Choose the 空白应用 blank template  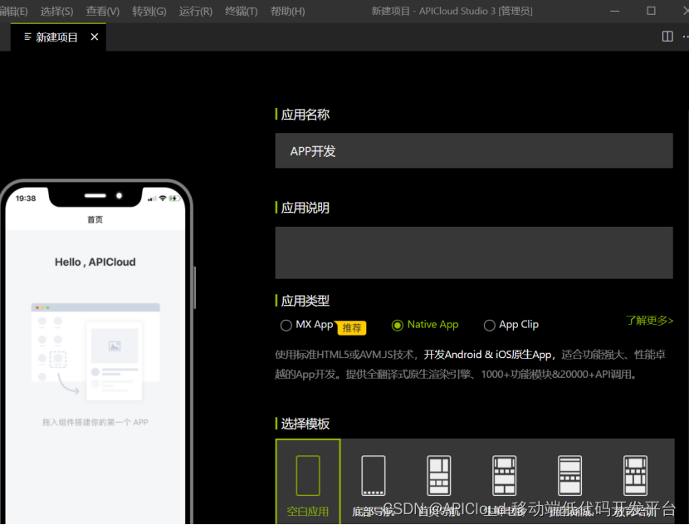click(x=308, y=482)
